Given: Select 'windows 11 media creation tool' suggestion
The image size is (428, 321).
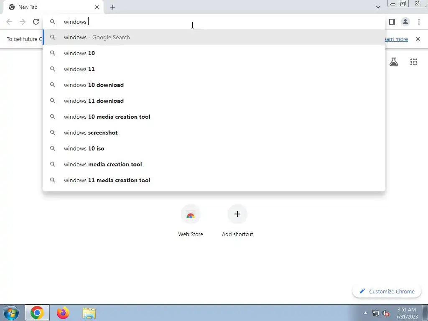Looking at the screenshot, I should point(214,180).
